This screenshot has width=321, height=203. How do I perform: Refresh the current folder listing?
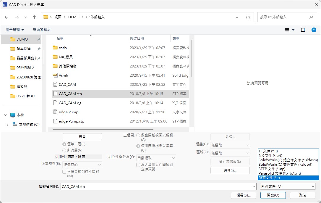point(248,17)
